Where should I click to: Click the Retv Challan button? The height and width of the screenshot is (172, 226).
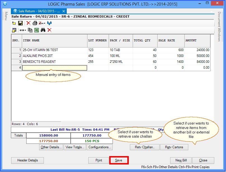click(x=144, y=147)
